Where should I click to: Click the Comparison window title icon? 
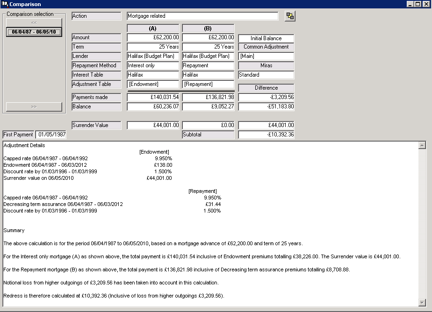coord(4,4)
